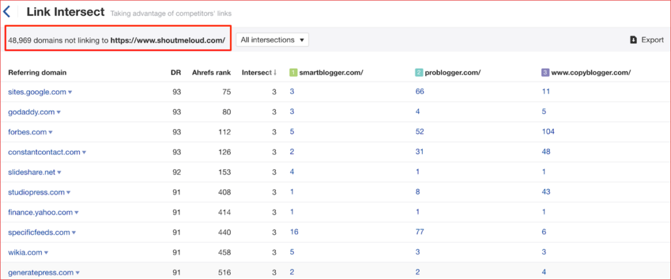Open the slideshare.net referring domain link
Viewport: 671px width, 280px height.
coord(31,172)
